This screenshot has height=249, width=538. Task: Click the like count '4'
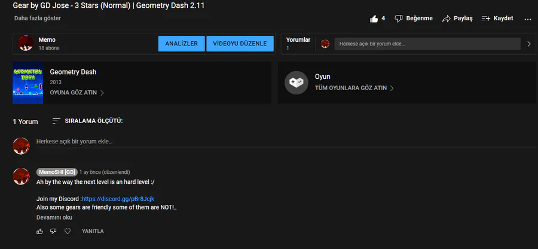[x=383, y=19]
